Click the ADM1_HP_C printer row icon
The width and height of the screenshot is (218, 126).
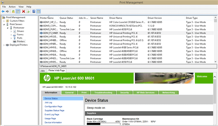tap(41, 22)
